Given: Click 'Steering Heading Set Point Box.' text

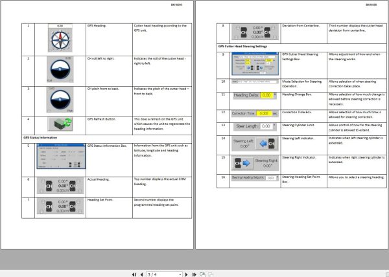Looking at the screenshot, I should point(301,179).
